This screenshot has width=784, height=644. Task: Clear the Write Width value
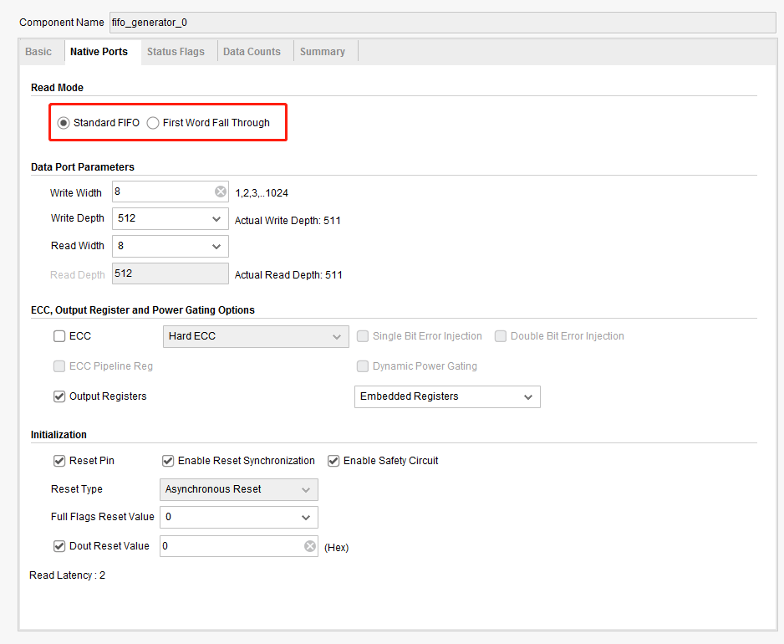pyautogui.click(x=221, y=192)
